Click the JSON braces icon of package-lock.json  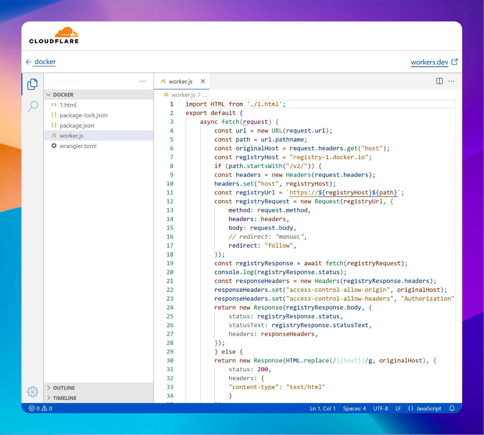[x=54, y=115]
